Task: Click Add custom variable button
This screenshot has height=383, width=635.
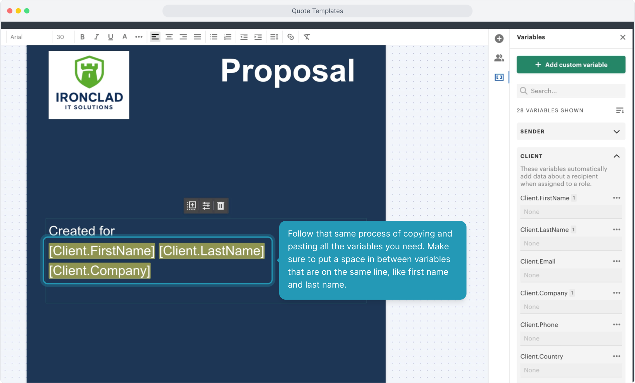Action: point(571,65)
